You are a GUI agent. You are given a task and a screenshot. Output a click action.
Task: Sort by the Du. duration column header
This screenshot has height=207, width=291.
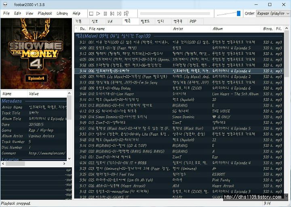pos(83,29)
